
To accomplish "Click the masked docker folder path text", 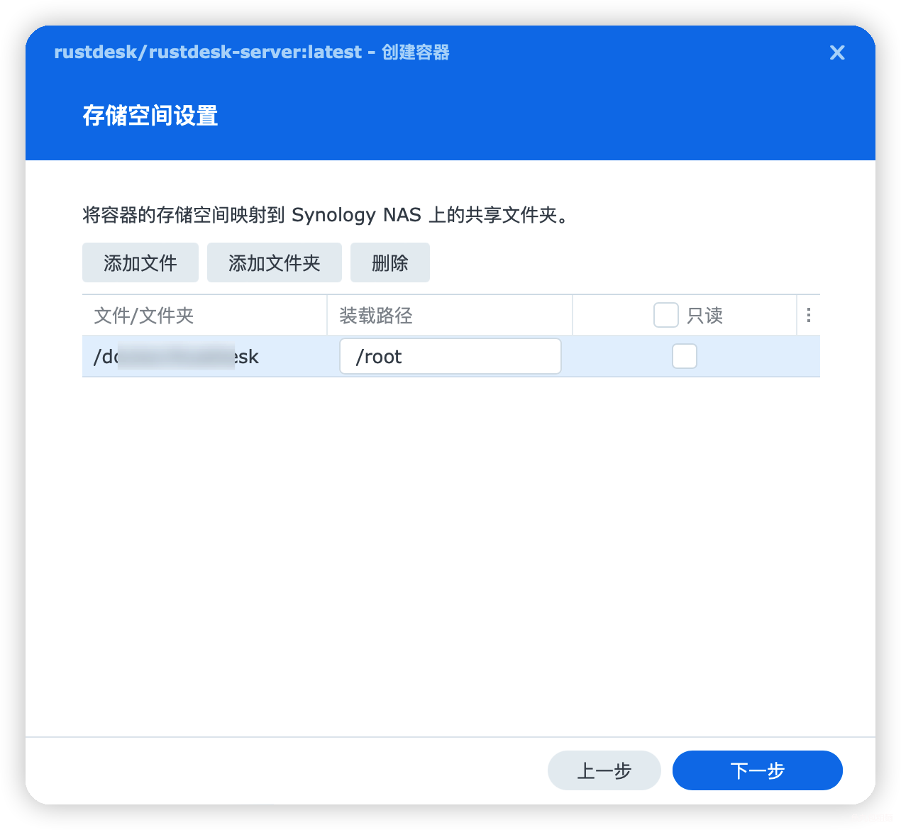I will [176, 356].
